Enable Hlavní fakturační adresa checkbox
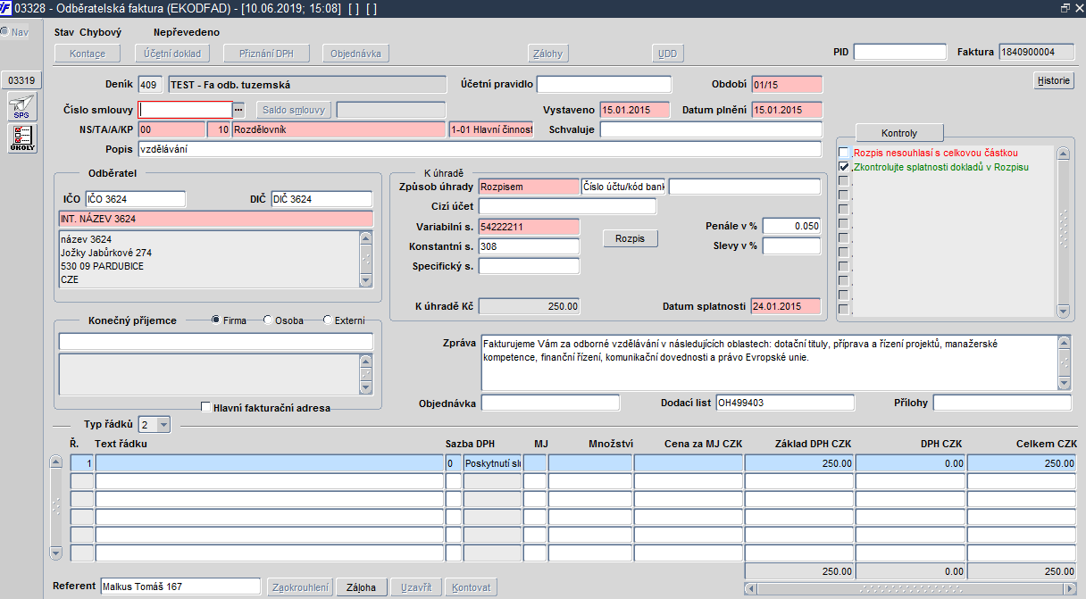This screenshot has width=1086, height=599. point(206,408)
